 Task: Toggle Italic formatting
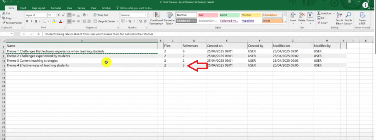tap(32, 21)
